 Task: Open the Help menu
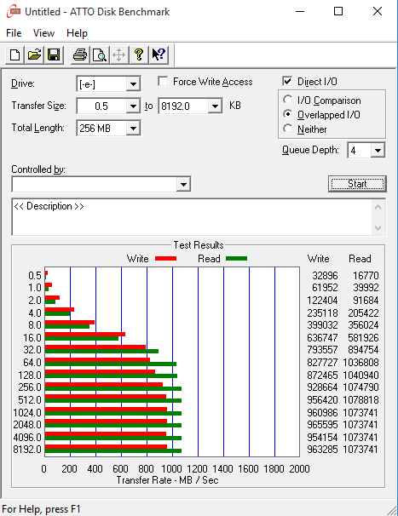[x=77, y=33]
